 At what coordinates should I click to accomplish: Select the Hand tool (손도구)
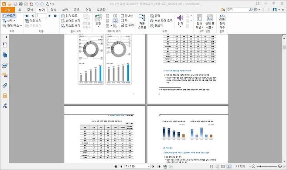(9, 16)
